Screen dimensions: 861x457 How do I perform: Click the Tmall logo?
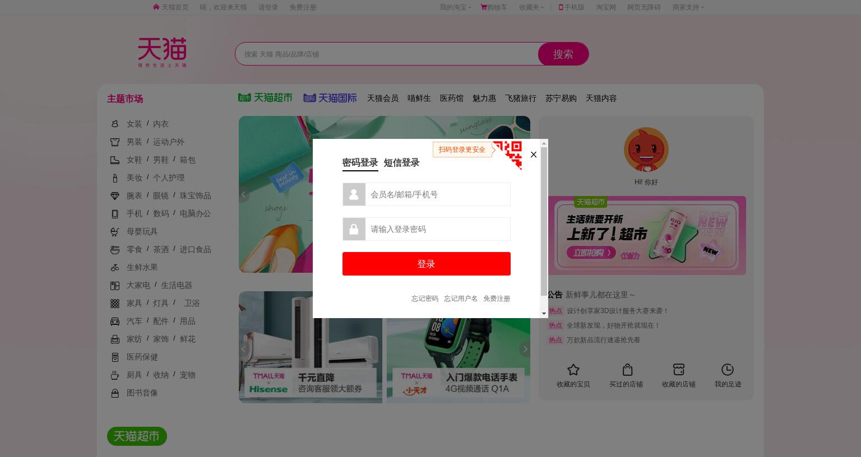pos(162,53)
